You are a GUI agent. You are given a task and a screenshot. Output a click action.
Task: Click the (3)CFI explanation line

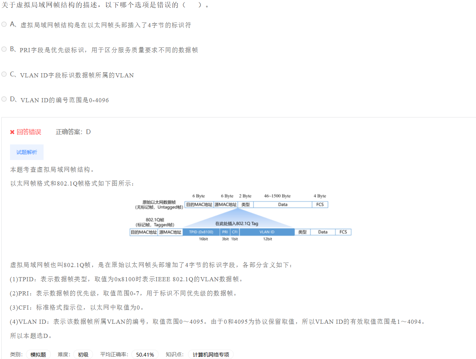77,308
